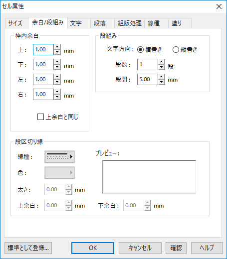Open ヘルプ help button

(x=207, y=248)
